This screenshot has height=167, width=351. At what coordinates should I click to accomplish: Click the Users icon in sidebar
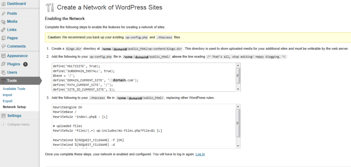(3, 72)
